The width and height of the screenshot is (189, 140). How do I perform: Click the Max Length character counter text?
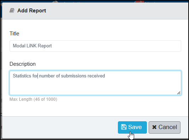[33, 99]
